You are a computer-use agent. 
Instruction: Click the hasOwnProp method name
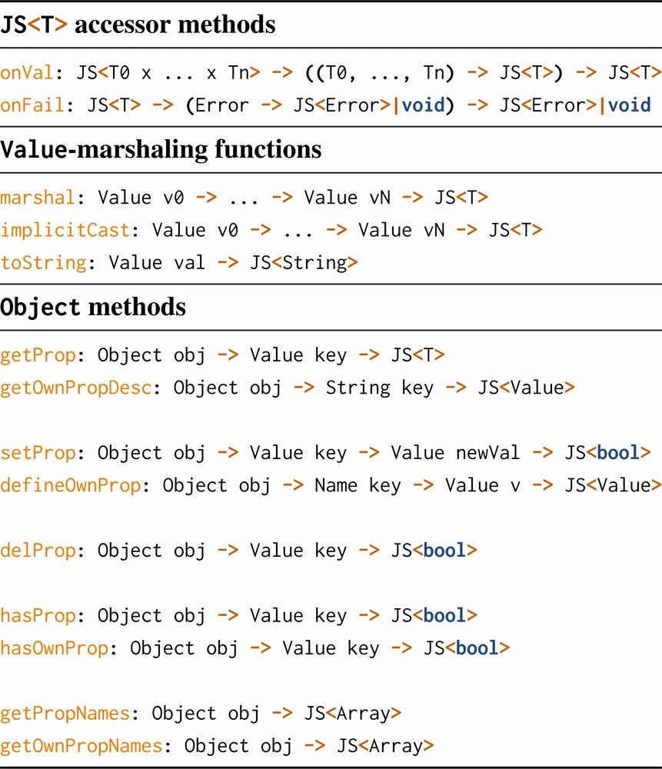pyautogui.click(x=54, y=648)
